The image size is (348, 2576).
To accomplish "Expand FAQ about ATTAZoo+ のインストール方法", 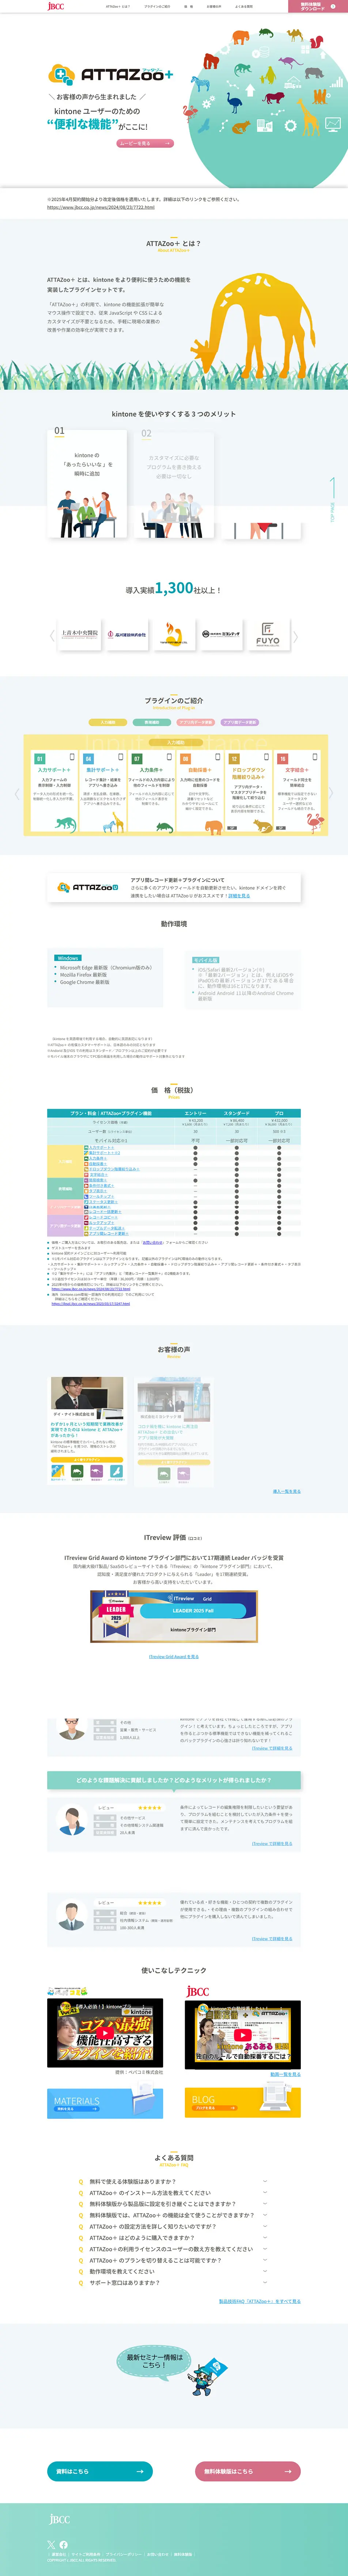I will click(x=174, y=2193).
